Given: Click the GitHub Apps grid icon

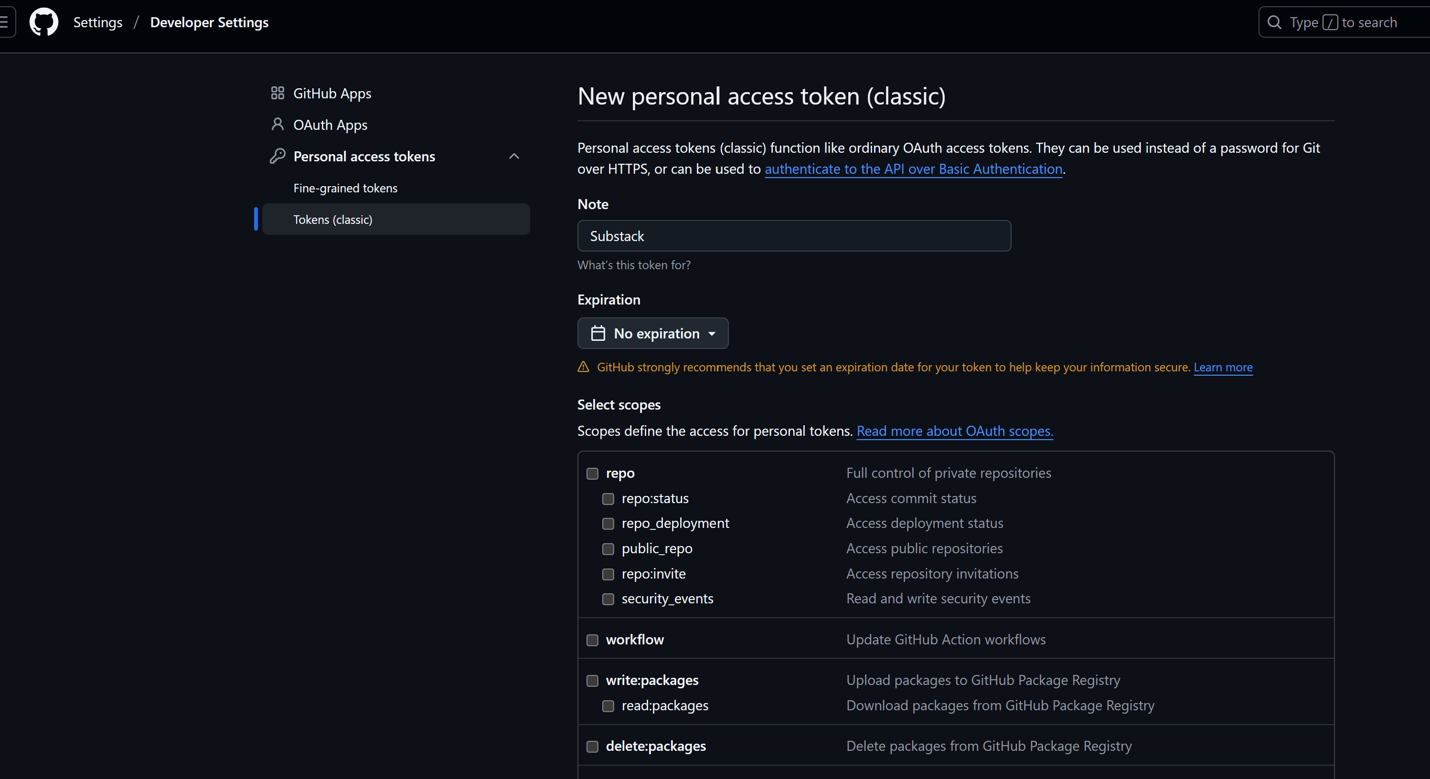Looking at the screenshot, I should [x=277, y=93].
